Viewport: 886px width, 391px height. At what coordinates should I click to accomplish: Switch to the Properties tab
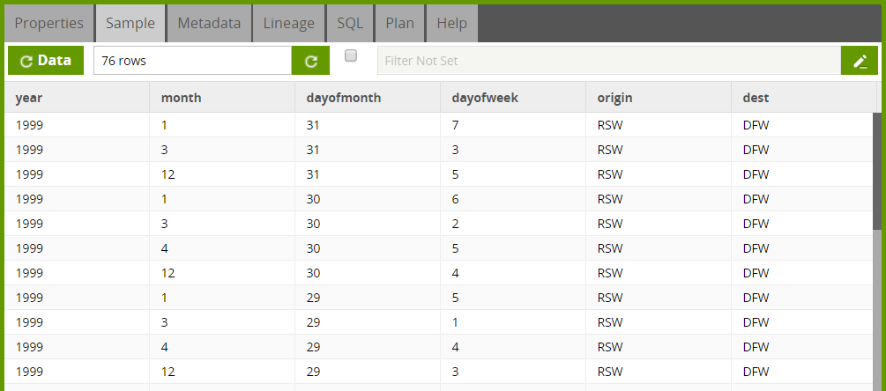[x=49, y=23]
